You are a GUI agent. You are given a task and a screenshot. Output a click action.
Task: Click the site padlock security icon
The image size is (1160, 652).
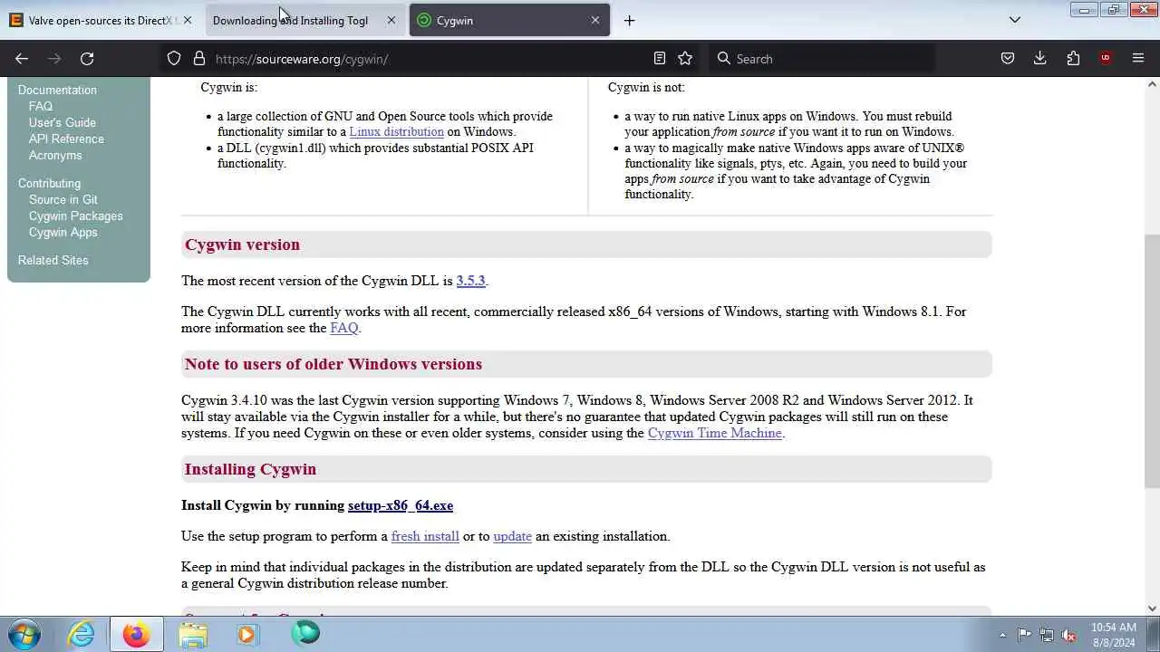[199, 58]
